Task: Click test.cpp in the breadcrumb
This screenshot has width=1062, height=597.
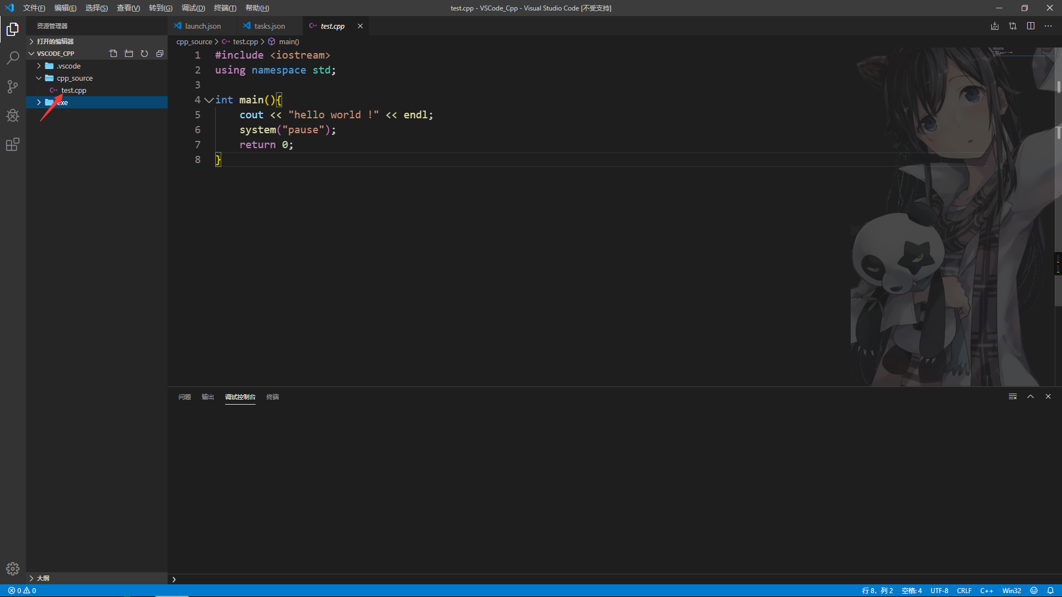Action: click(x=245, y=41)
